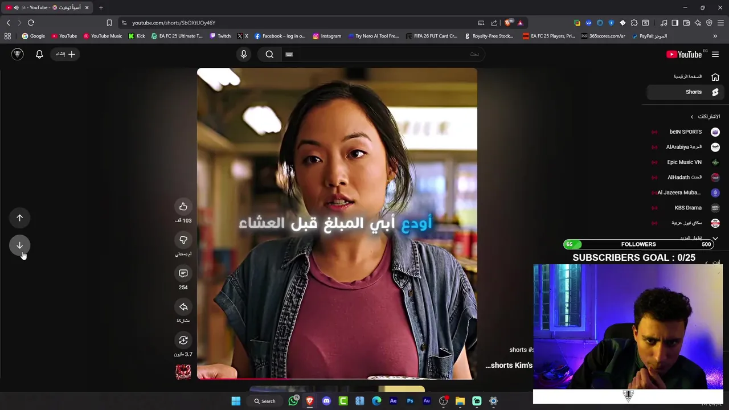Open the PayPal bookmark
The width and height of the screenshot is (729, 410).
(x=649, y=36)
